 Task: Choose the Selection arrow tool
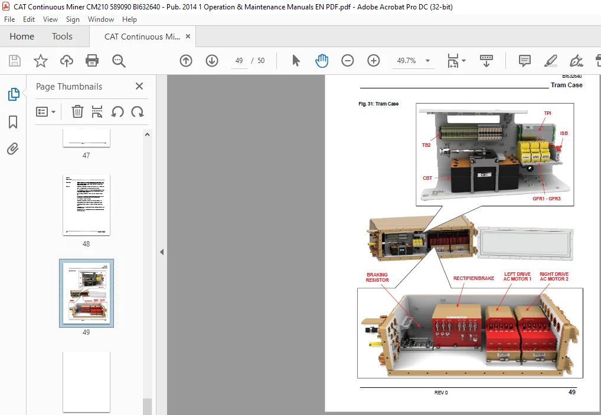296,61
